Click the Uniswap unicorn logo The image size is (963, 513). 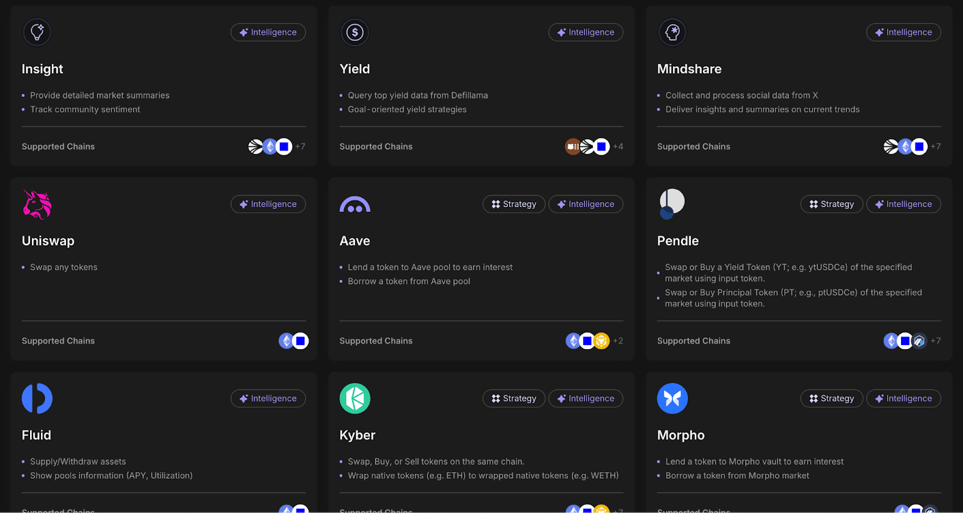(37, 204)
